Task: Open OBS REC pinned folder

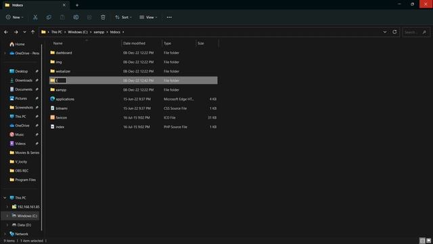Action: tap(19, 171)
